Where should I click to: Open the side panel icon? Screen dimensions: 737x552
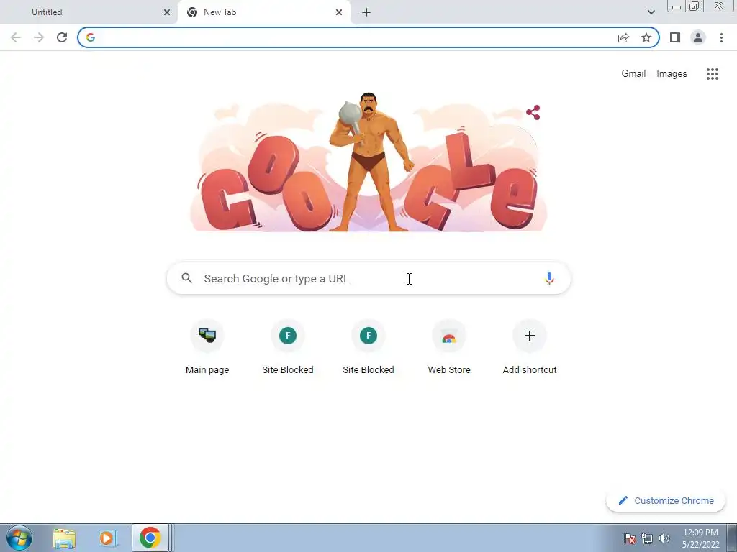point(675,37)
